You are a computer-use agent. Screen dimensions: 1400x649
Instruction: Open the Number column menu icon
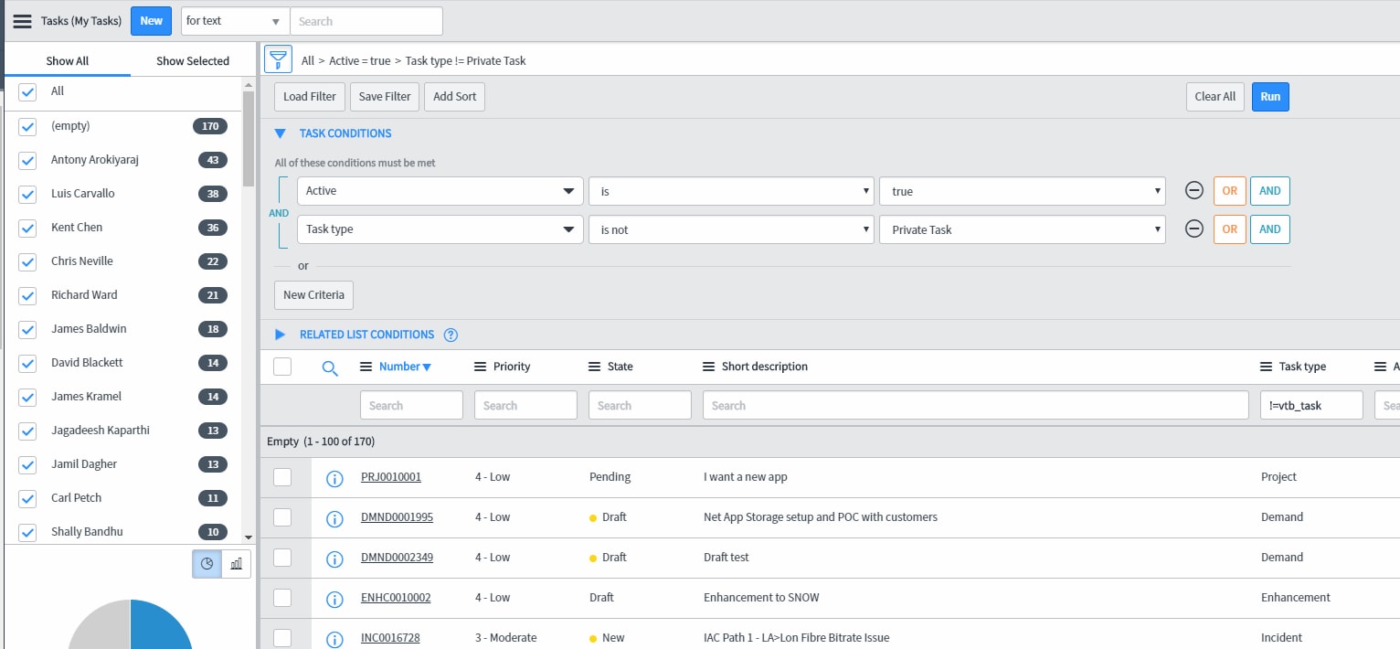click(x=366, y=367)
